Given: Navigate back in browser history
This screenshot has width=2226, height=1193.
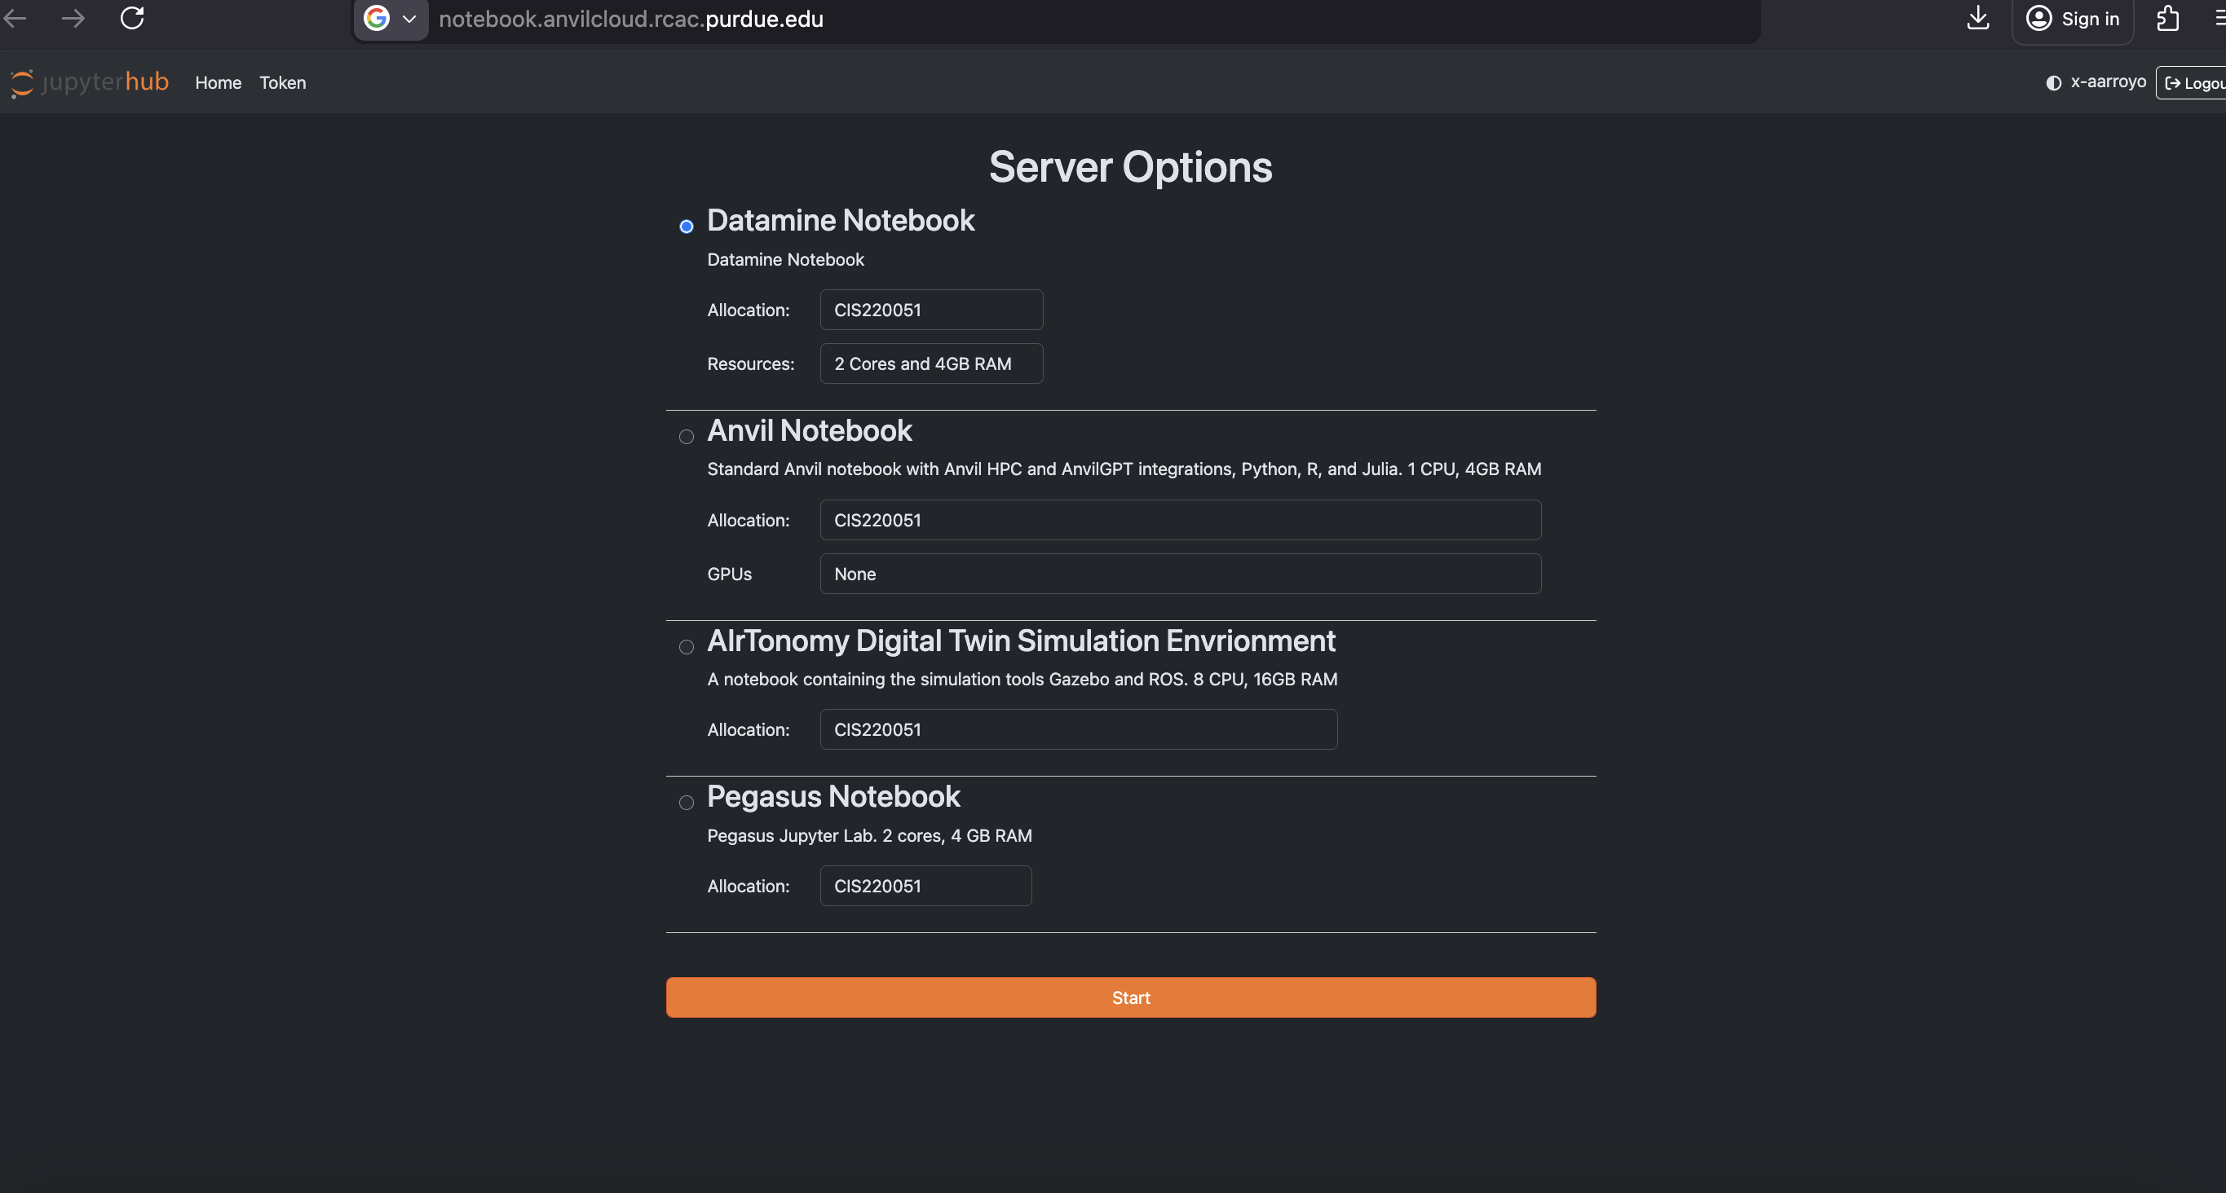Looking at the screenshot, I should [x=14, y=18].
